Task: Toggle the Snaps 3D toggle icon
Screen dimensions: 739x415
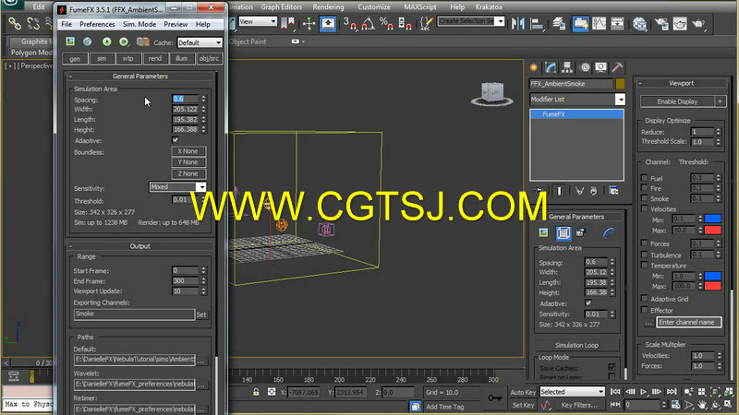Action: (349, 24)
